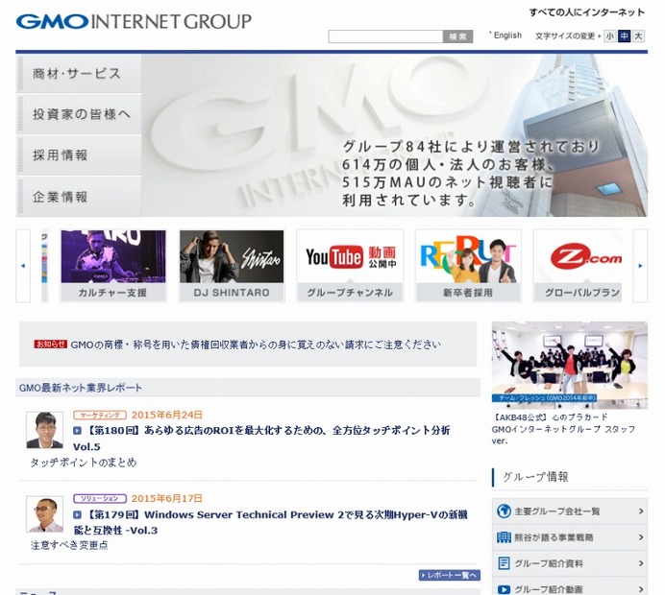Set font size to large (大)

(638, 36)
